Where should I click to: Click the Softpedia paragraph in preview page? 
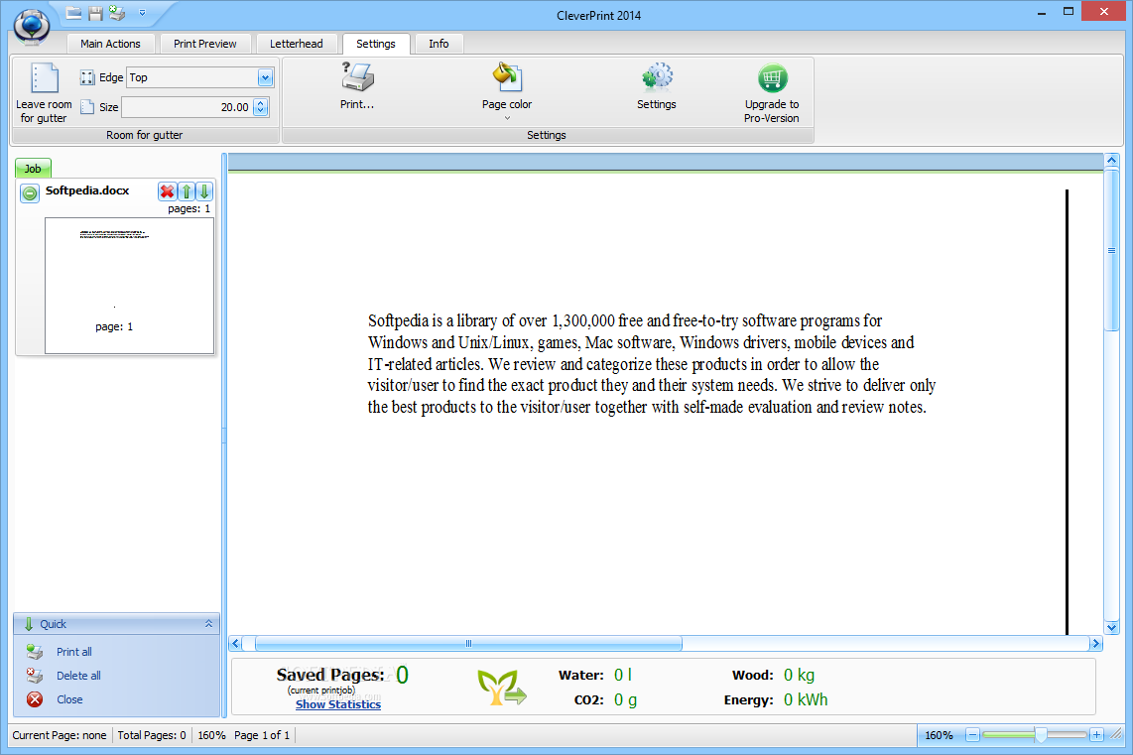(x=652, y=363)
